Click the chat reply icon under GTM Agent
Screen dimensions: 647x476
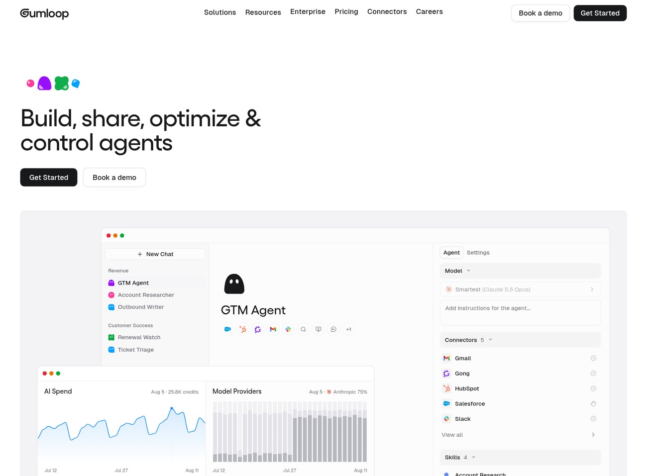[333, 329]
